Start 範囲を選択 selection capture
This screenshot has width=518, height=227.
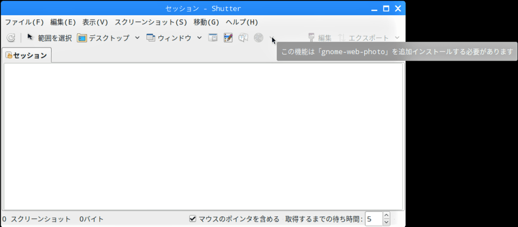(50, 38)
